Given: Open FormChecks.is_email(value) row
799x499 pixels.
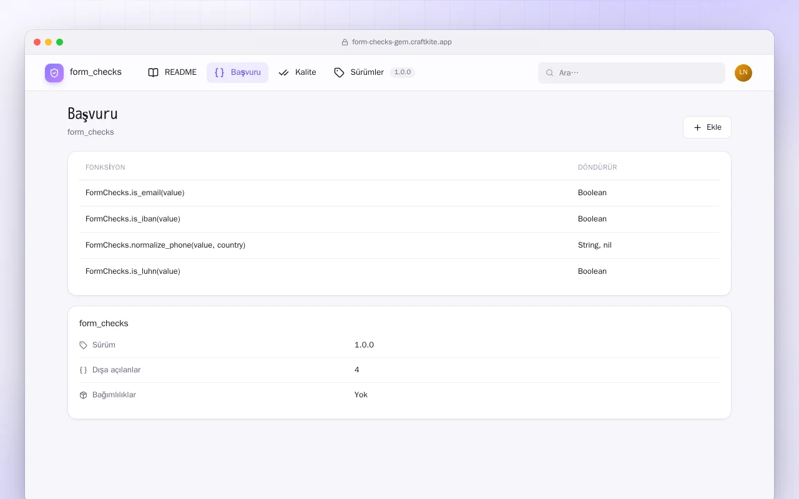Looking at the screenshot, I should (x=399, y=193).
